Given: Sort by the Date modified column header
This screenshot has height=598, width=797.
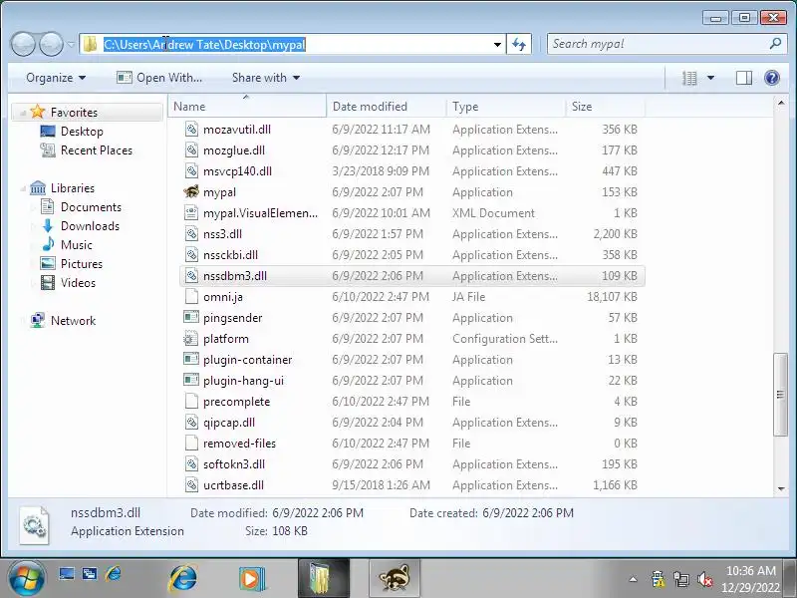Looking at the screenshot, I should pos(387,107).
